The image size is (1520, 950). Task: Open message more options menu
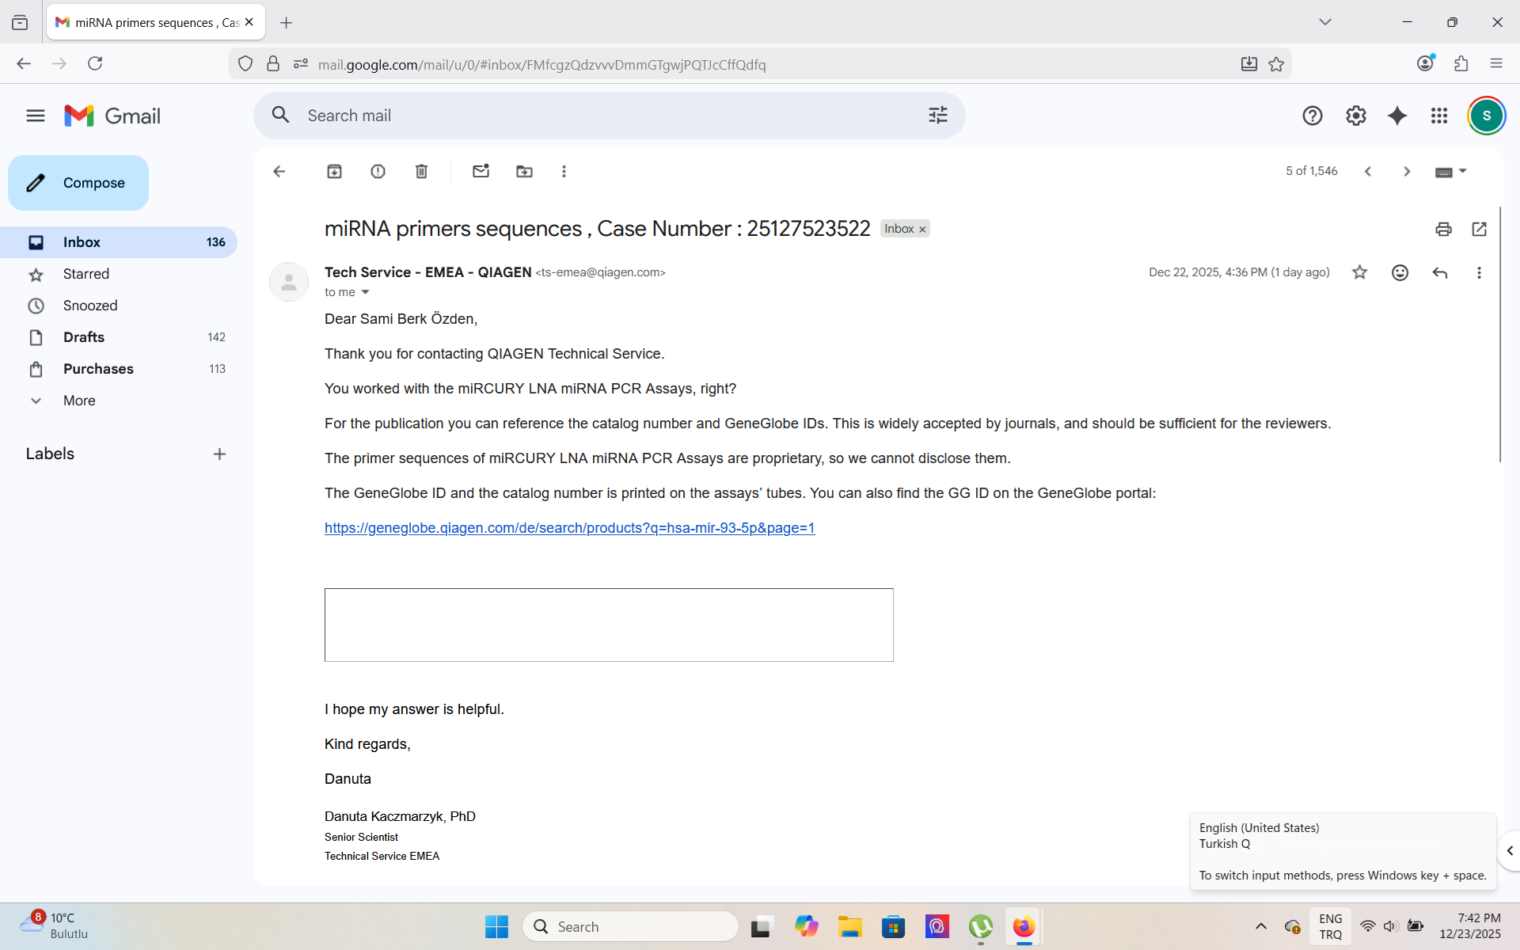pos(1479,272)
